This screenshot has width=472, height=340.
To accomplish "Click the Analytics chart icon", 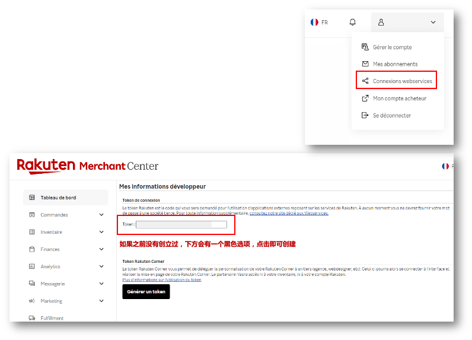I will click(32, 266).
